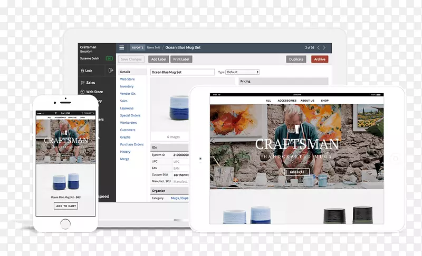The height and width of the screenshot is (256, 422).
Task: Click the mug logo above CRAFTSMAN on tablet
Action: [x=297, y=129]
